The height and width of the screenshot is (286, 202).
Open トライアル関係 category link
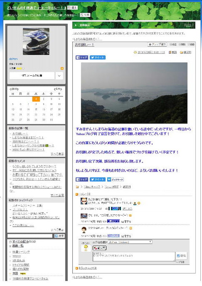(x=21, y=265)
